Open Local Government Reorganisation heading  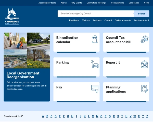tap(23, 75)
